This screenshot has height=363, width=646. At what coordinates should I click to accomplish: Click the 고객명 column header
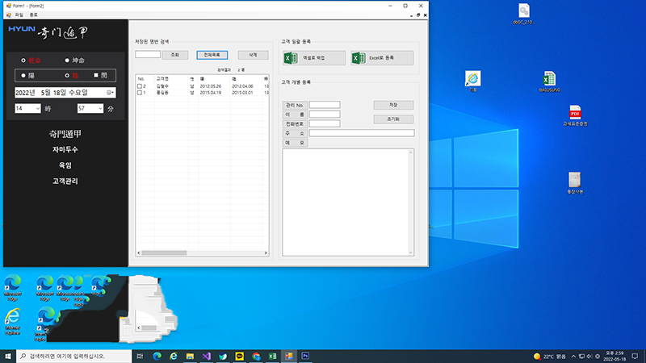[x=162, y=79]
